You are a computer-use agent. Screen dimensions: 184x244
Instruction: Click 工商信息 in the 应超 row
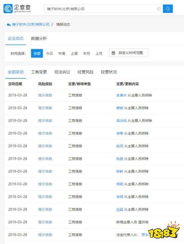tap(75, 209)
